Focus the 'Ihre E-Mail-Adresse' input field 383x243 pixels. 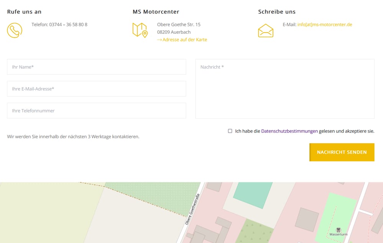point(97,89)
